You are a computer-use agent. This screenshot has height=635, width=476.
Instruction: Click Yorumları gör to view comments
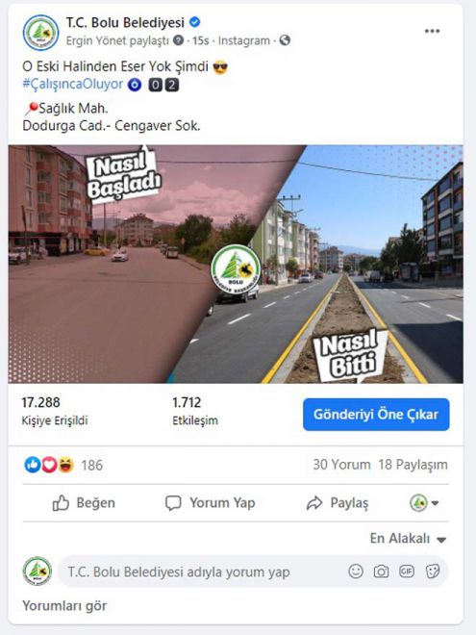pos(64,606)
